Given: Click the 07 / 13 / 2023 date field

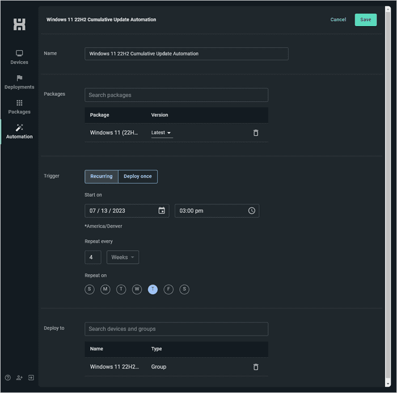Looking at the screenshot, I should pyautogui.click(x=127, y=211).
